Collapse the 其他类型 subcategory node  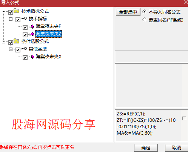(11, 49)
